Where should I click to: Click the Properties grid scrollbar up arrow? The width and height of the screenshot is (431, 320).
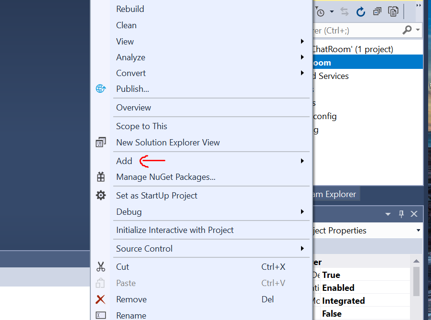416,261
